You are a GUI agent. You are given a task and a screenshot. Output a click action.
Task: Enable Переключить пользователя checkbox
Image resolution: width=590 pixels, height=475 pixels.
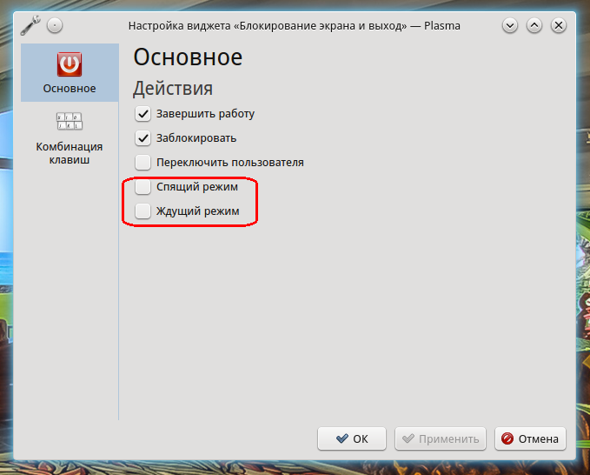point(143,163)
